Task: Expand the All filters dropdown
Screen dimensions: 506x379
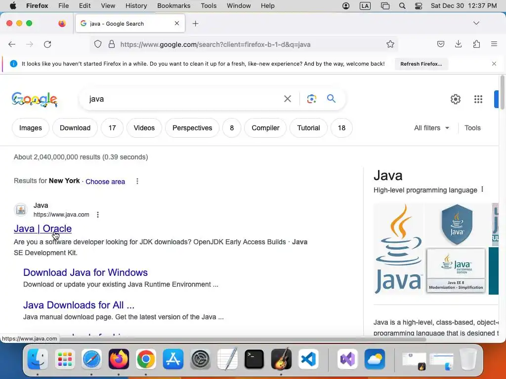Action: (431, 128)
